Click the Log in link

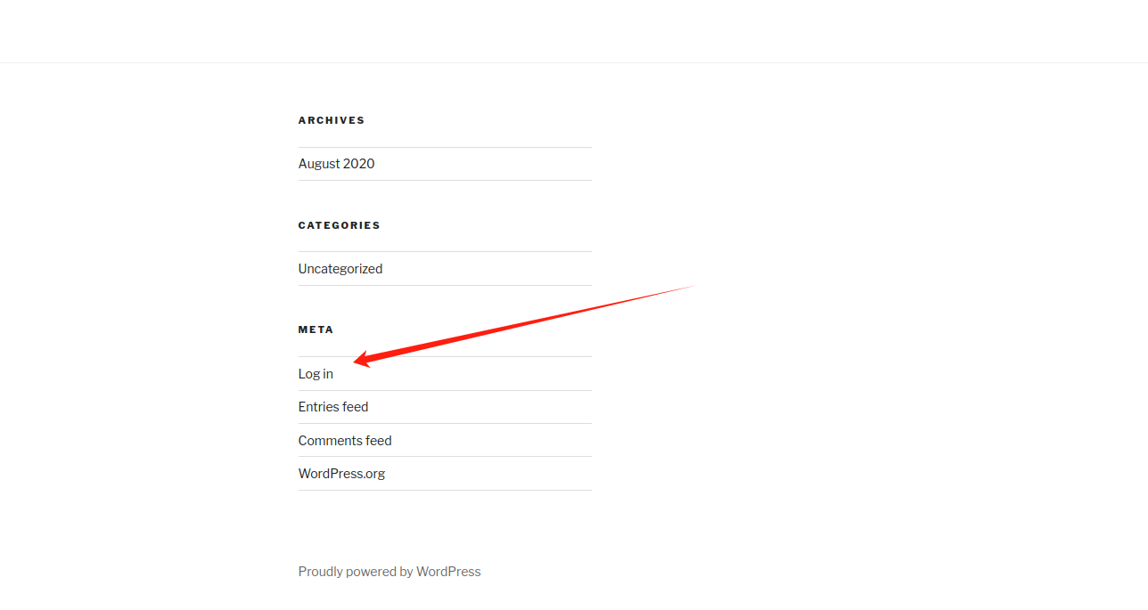[x=316, y=374]
